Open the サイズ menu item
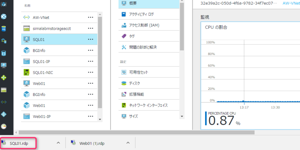300x150 pixels. tap(149, 116)
